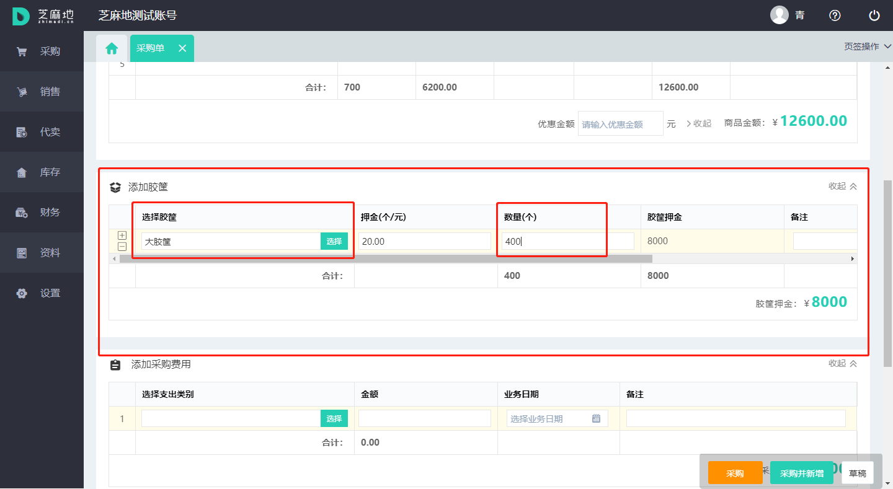Screen dimensions: 893x489
Task: Click the 商品金额 total 12600.00
Action: [x=814, y=121]
